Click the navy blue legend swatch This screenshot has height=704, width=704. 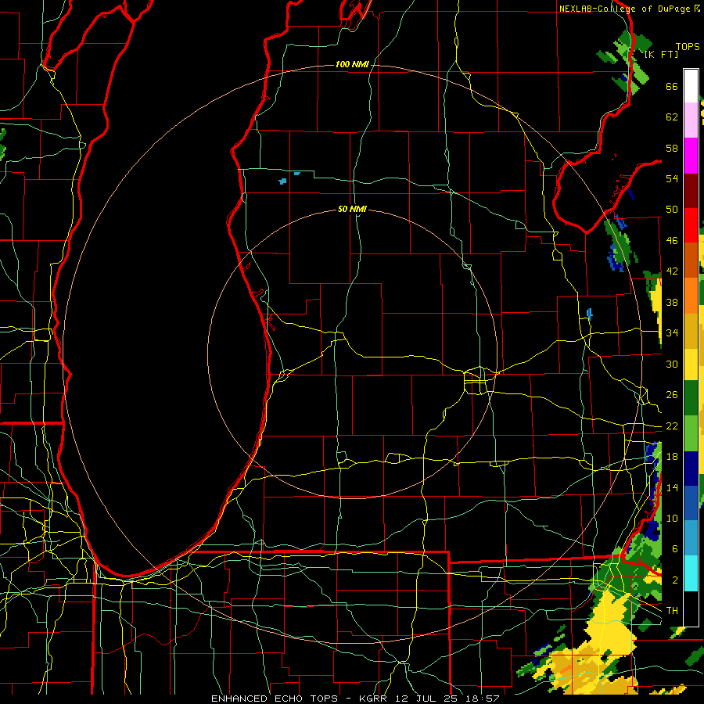[691, 469]
